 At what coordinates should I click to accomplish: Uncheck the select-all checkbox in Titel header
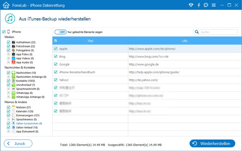tap(56, 41)
